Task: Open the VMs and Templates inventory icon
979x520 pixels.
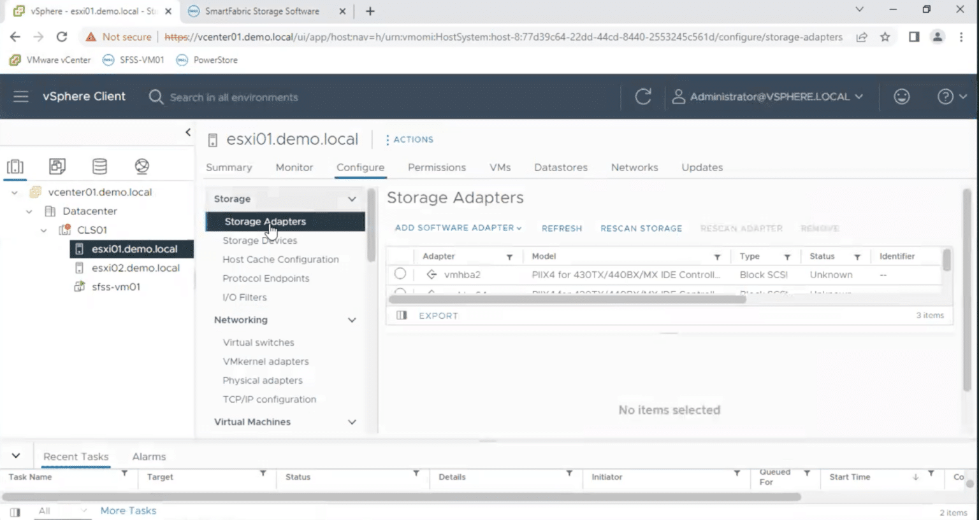Action: 57,167
